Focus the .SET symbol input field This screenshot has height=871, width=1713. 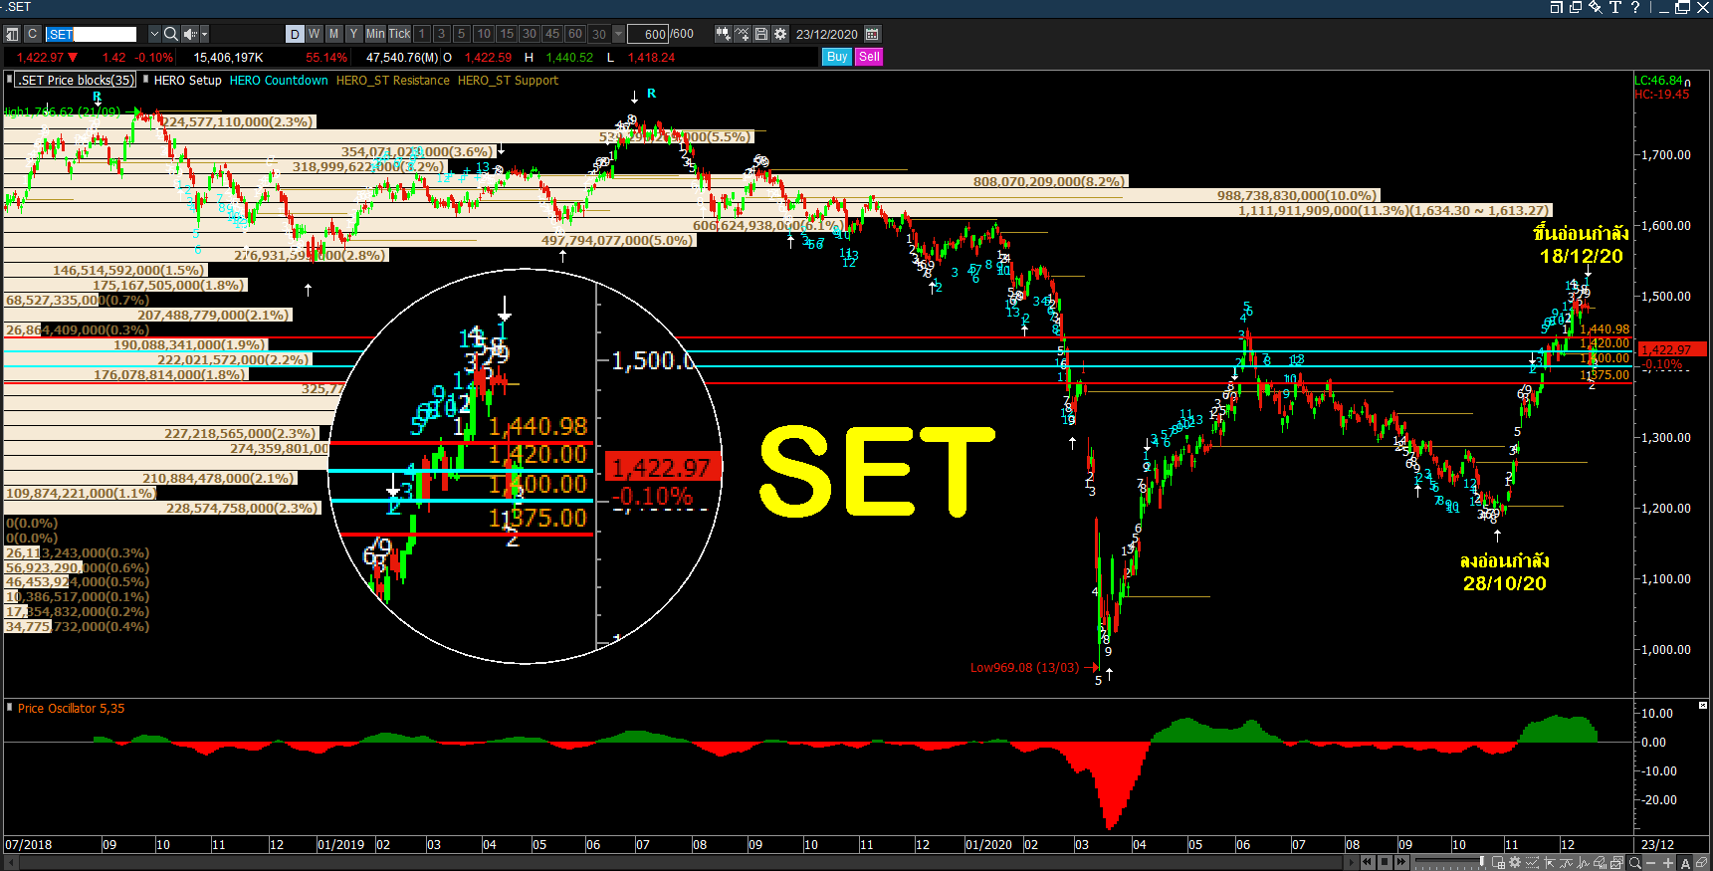tap(91, 34)
